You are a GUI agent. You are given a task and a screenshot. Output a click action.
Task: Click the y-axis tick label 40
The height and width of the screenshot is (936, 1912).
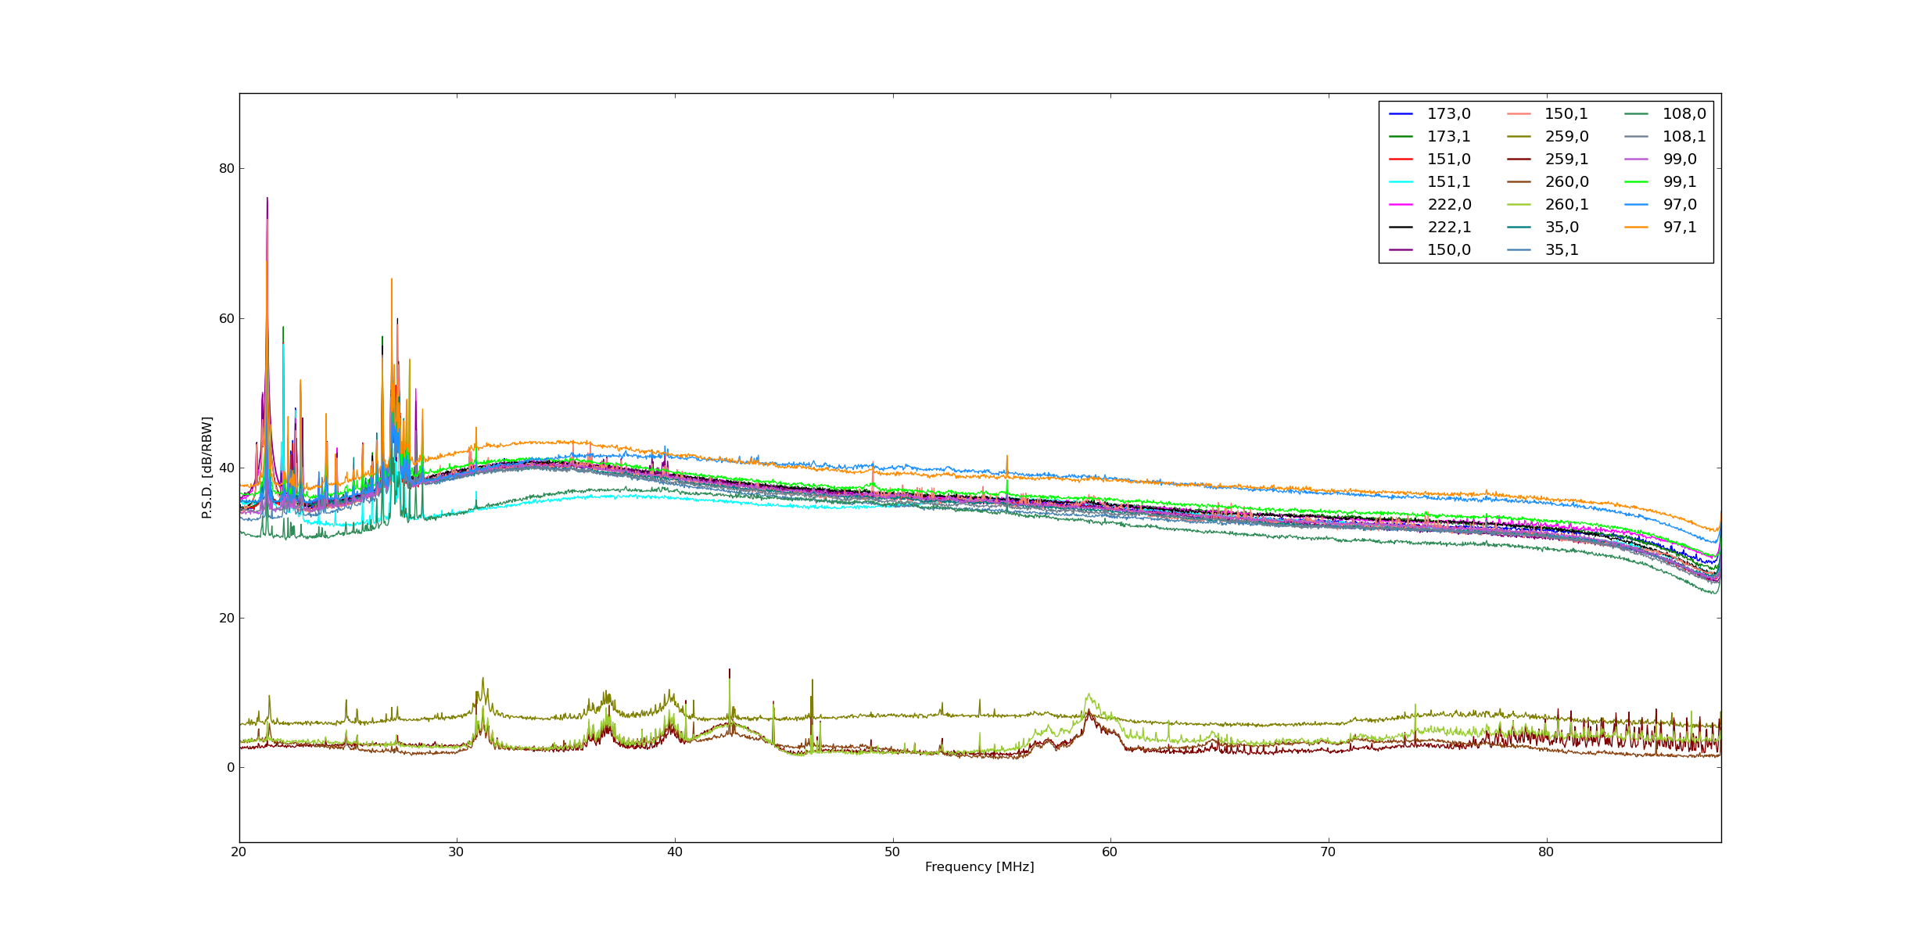pos(227,468)
